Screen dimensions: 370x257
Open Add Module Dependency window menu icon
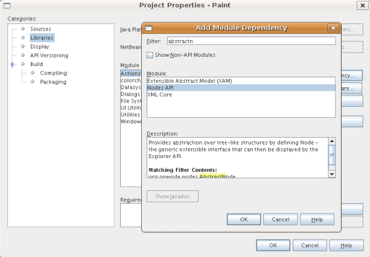pos(149,28)
